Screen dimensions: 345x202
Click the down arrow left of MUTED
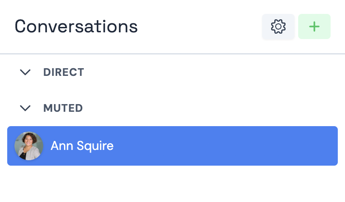pos(26,108)
